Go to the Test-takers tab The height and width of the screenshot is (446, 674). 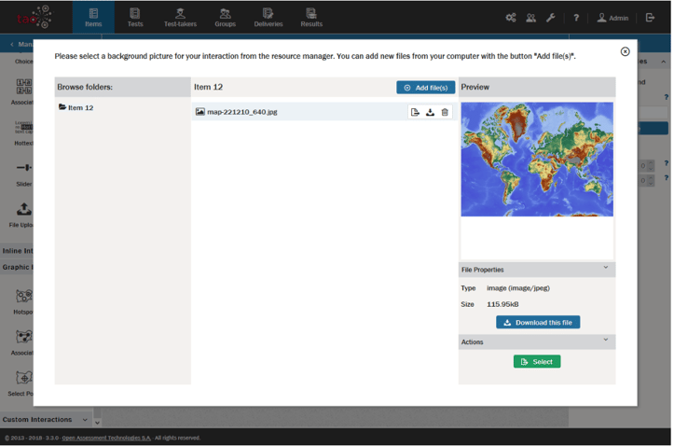coord(180,17)
